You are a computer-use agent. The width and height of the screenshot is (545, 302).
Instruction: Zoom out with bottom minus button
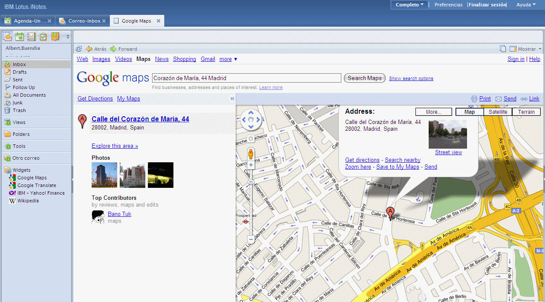tap(251, 239)
